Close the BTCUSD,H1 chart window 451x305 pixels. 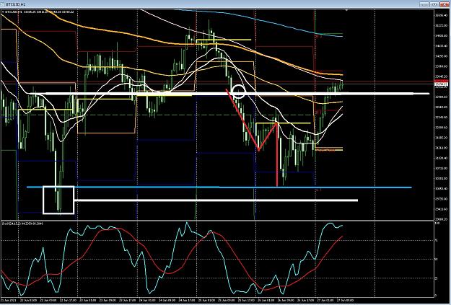click(444, 4)
